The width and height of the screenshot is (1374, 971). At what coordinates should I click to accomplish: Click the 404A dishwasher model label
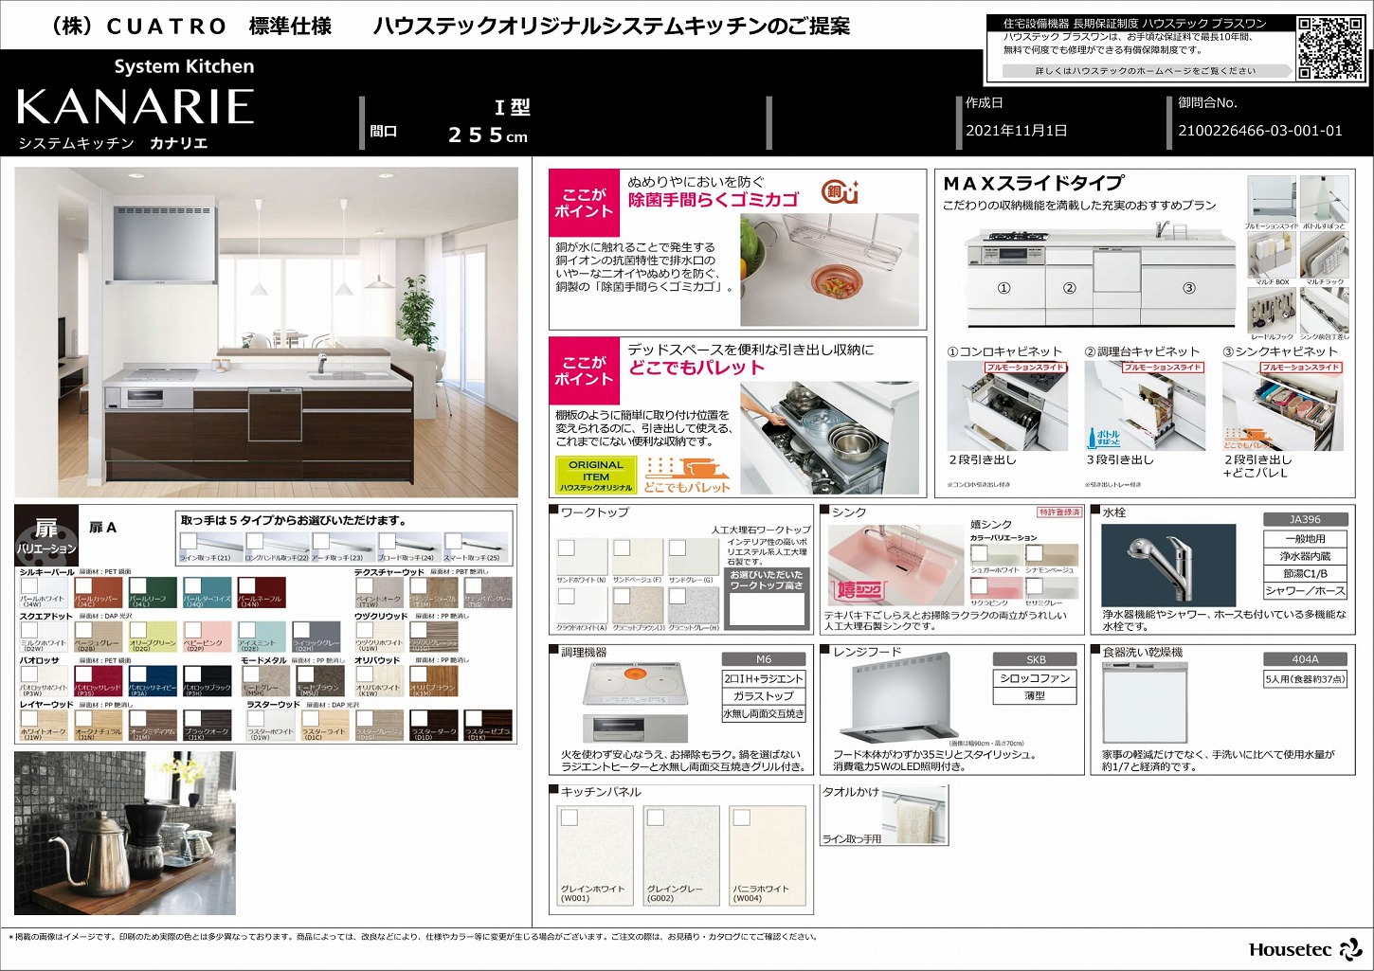[1305, 659]
